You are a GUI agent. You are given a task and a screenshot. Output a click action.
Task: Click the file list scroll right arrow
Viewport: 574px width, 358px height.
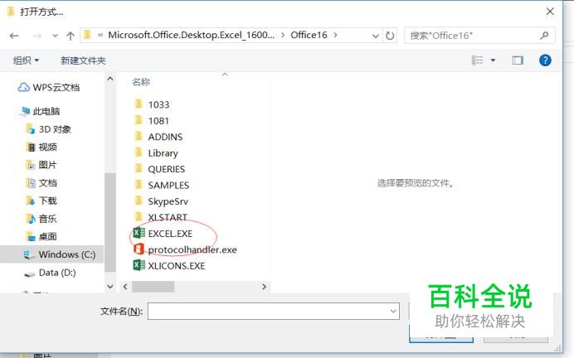point(264,287)
